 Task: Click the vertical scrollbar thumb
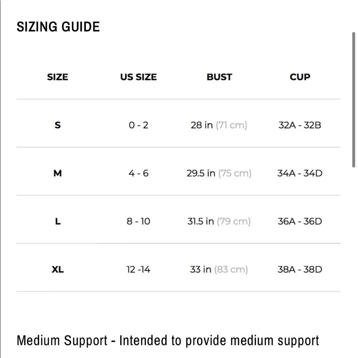click(x=353, y=100)
